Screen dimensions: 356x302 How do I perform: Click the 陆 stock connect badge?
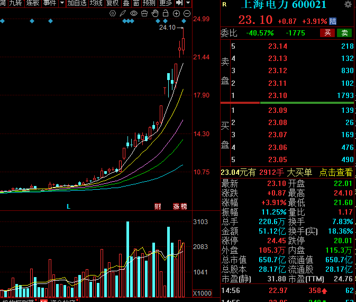[333, 21]
